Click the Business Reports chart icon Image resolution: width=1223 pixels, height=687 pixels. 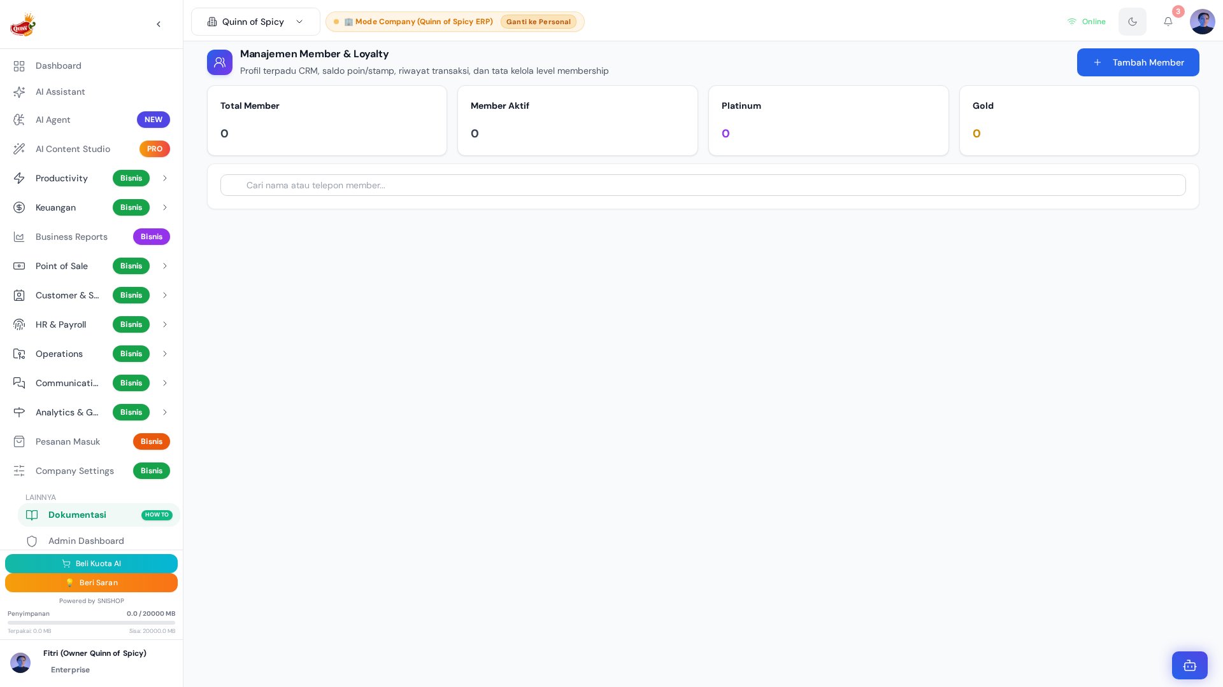[x=19, y=237]
